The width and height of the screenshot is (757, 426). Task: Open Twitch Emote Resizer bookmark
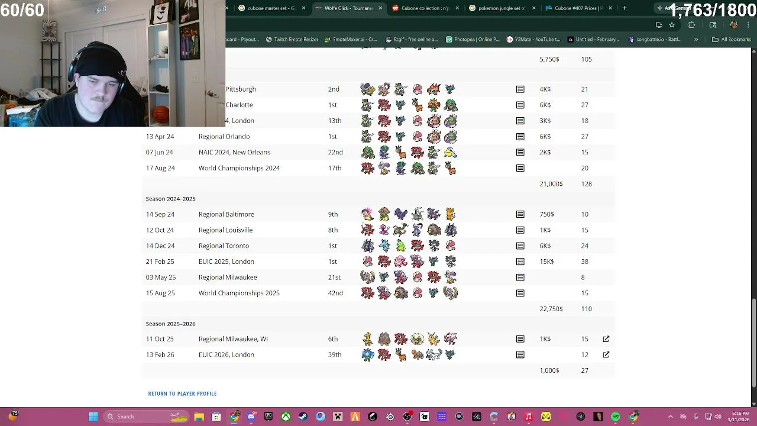[x=292, y=40]
